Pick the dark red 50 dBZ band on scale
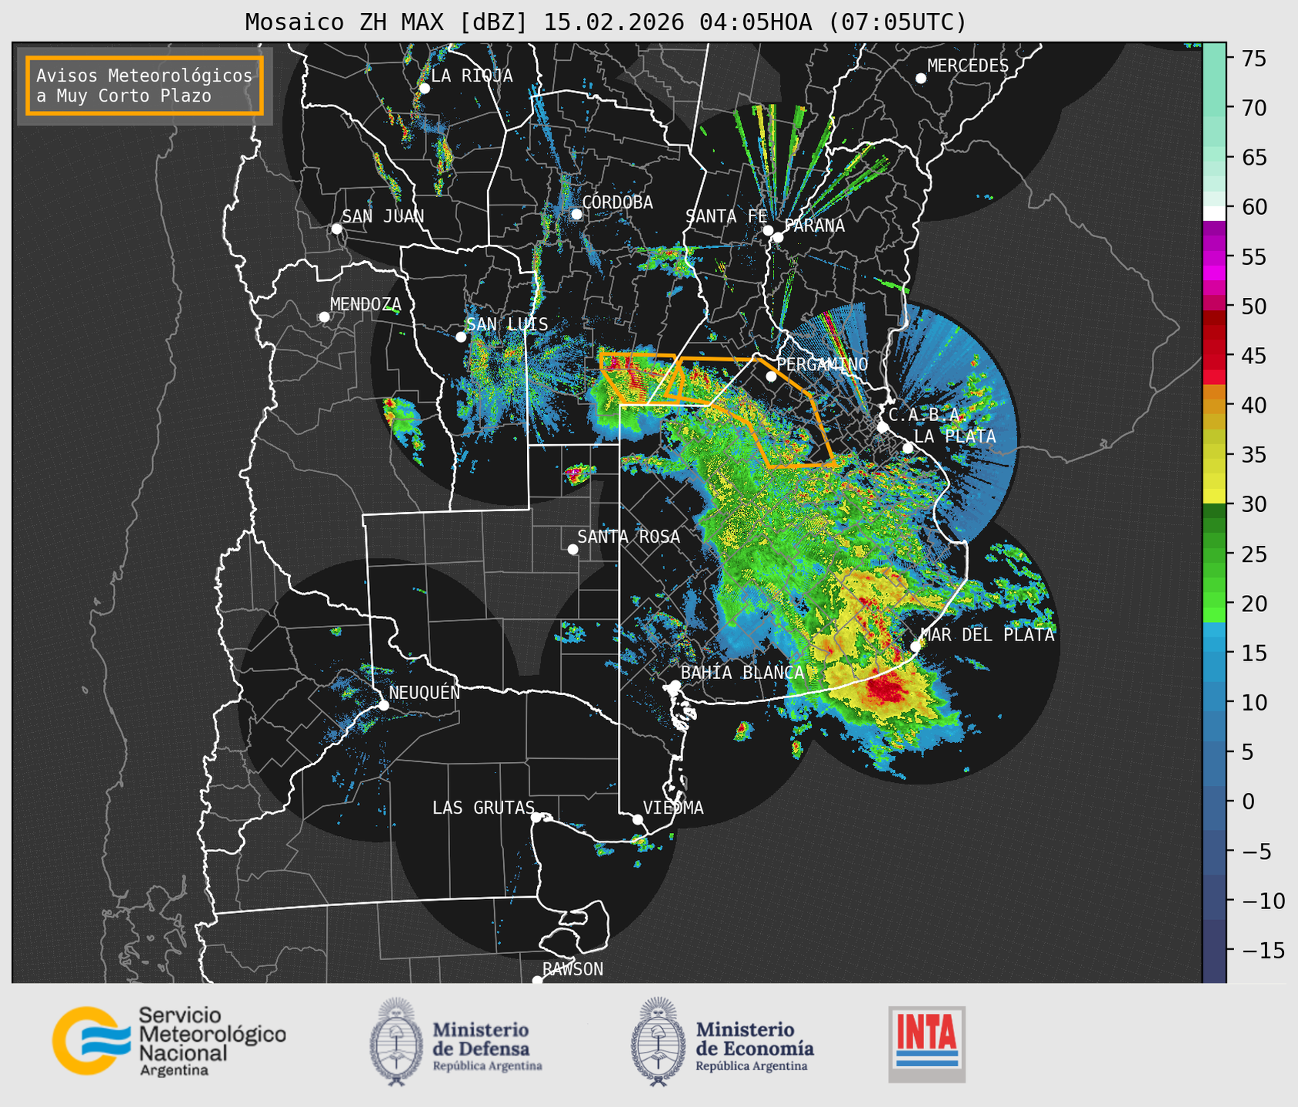The image size is (1298, 1107). [1213, 316]
